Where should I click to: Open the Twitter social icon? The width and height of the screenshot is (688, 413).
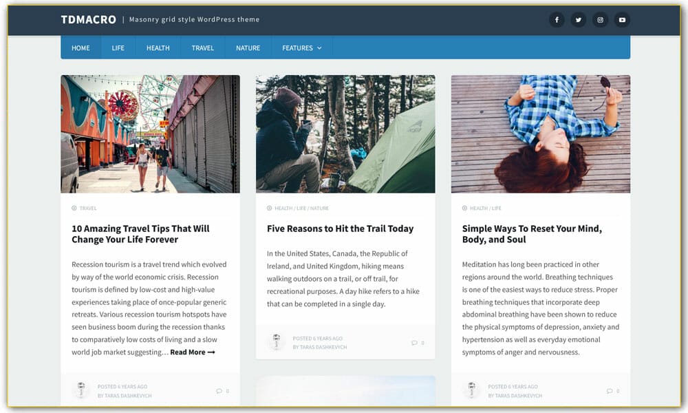(579, 20)
